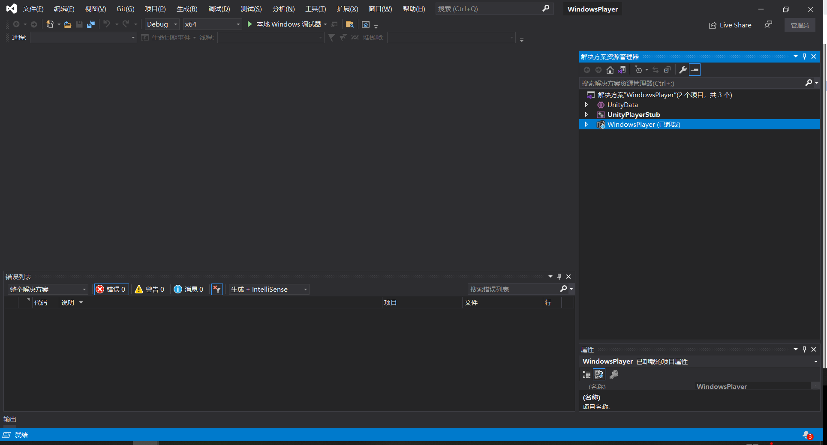Screen dimensions: 827x445
Task: Select the 解决方案"WindowsPlayer" root node
Action: (665, 95)
